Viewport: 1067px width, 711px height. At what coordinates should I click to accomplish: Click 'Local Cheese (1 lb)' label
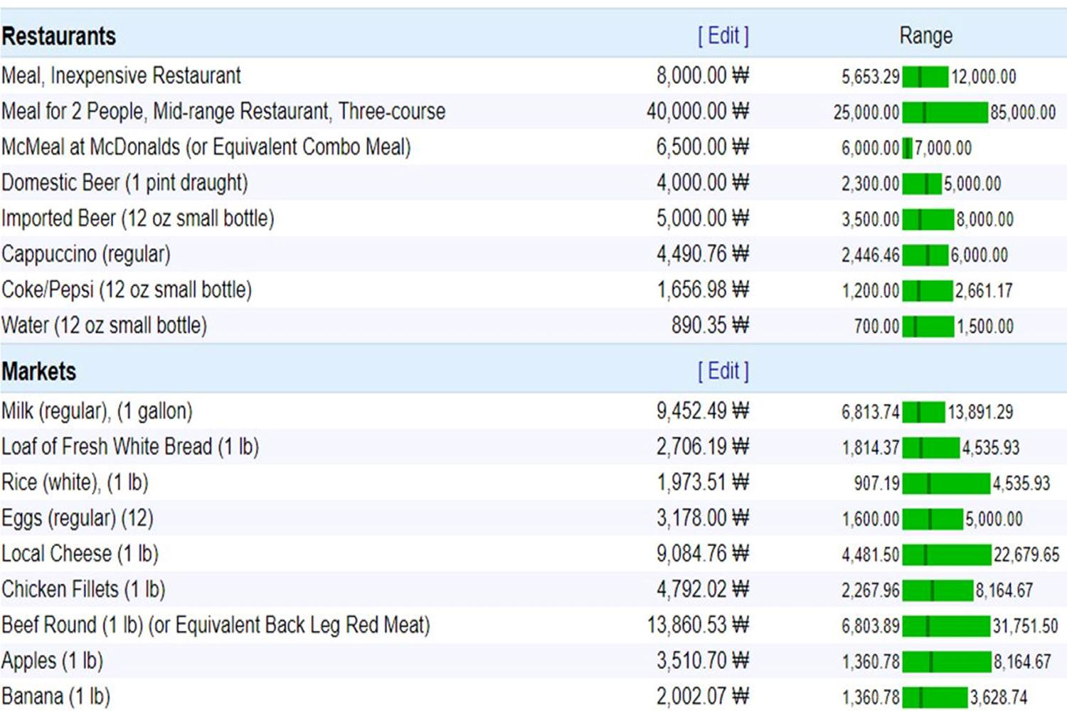pos(80,553)
